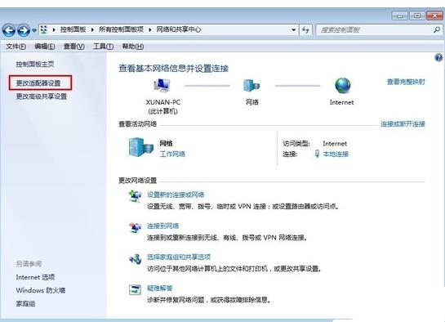The image size is (445, 322).
Task: Click the control panel icon in address bar
Action: click(x=44, y=29)
